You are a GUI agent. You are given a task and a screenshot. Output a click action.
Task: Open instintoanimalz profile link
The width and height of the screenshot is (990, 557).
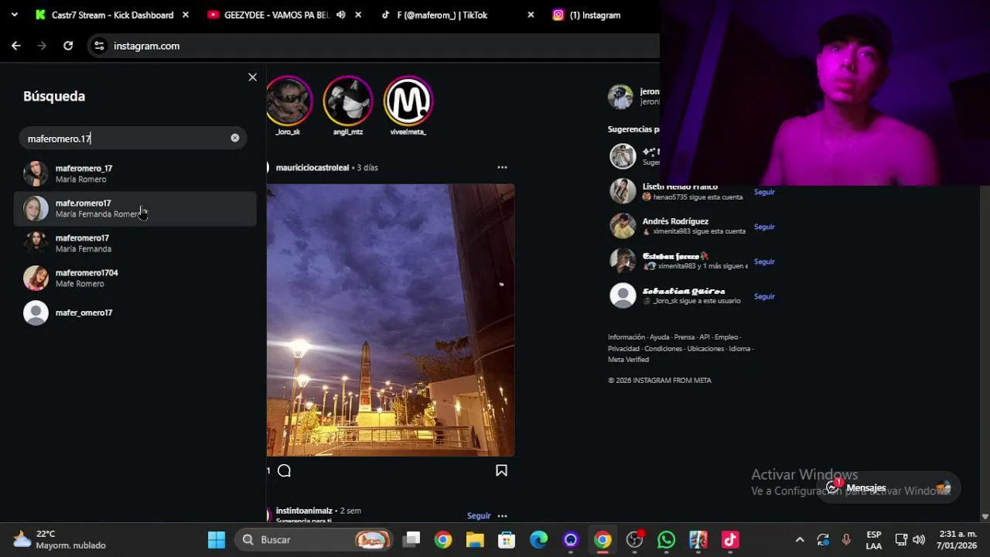point(304,511)
